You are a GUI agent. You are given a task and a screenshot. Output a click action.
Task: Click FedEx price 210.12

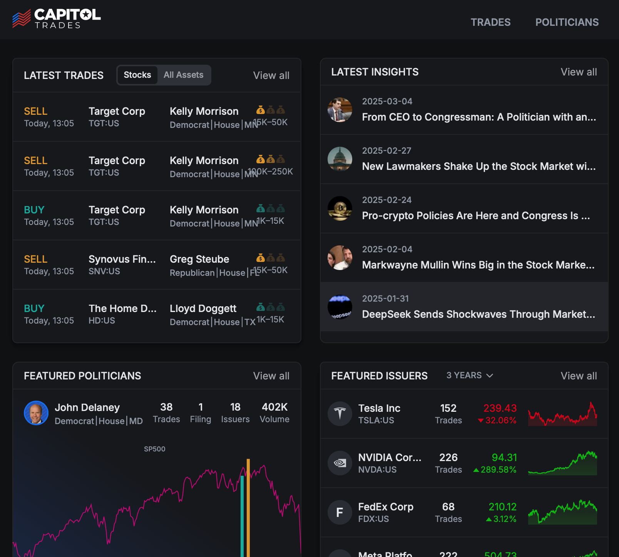502,507
